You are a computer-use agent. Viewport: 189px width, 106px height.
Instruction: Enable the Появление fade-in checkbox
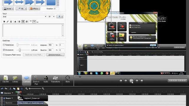[4, 45]
